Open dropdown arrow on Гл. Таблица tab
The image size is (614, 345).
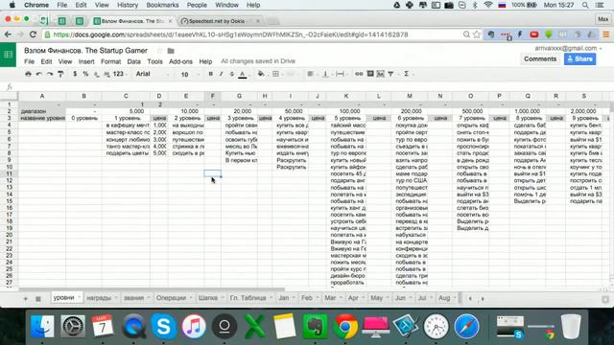(x=271, y=298)
